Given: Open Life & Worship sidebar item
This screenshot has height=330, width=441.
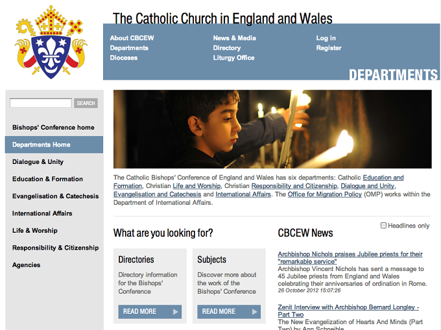Looking at the screenshot, I should click(34, 230).
